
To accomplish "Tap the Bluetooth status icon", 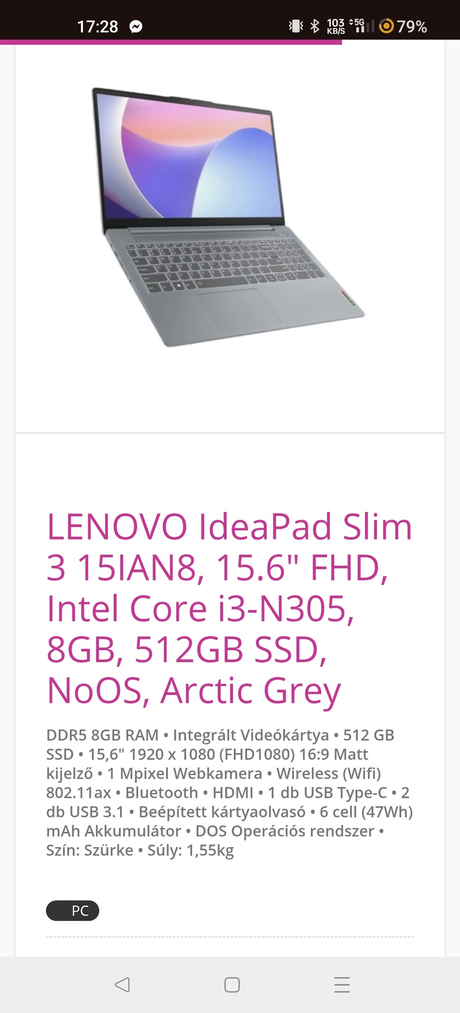I will (x=315, y=26).
